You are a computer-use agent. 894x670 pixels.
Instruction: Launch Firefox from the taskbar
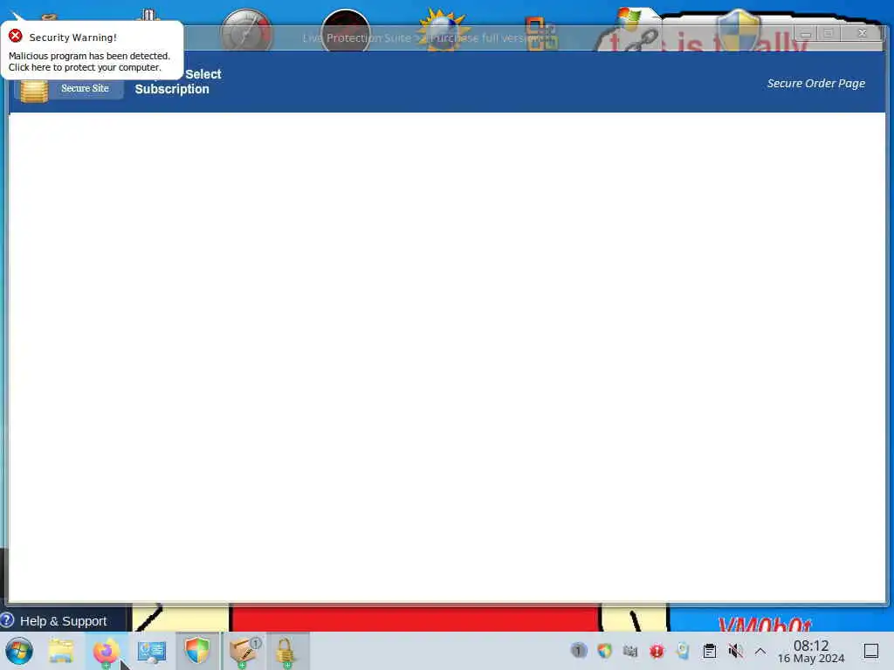[x=106, y=651]
